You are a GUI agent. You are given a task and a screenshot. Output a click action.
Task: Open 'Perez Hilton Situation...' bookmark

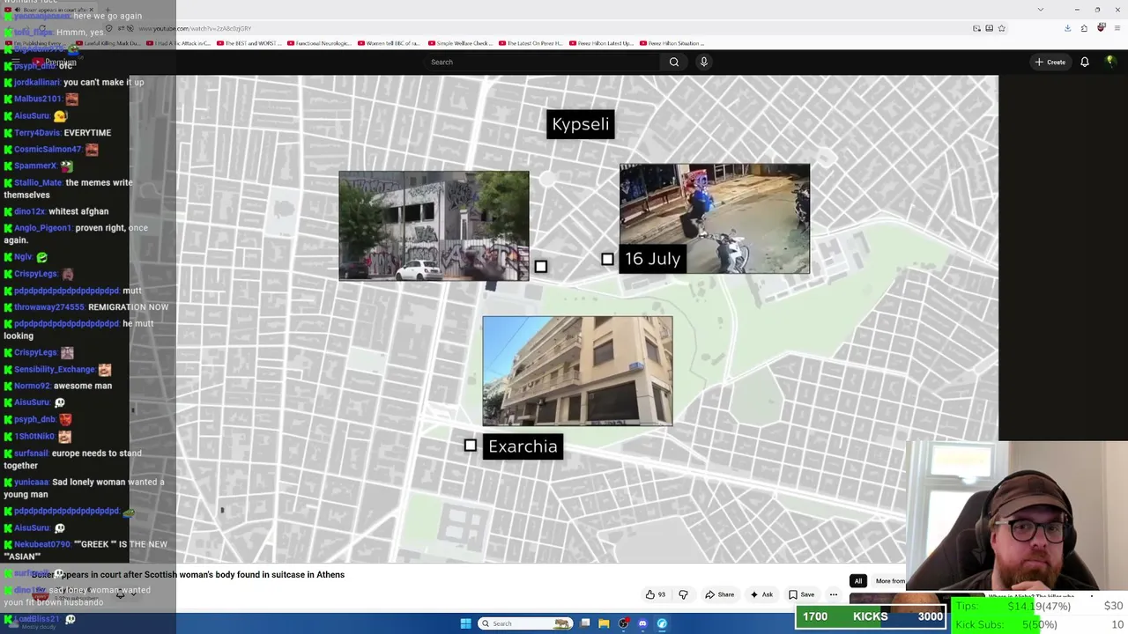(x=671, y=43)
